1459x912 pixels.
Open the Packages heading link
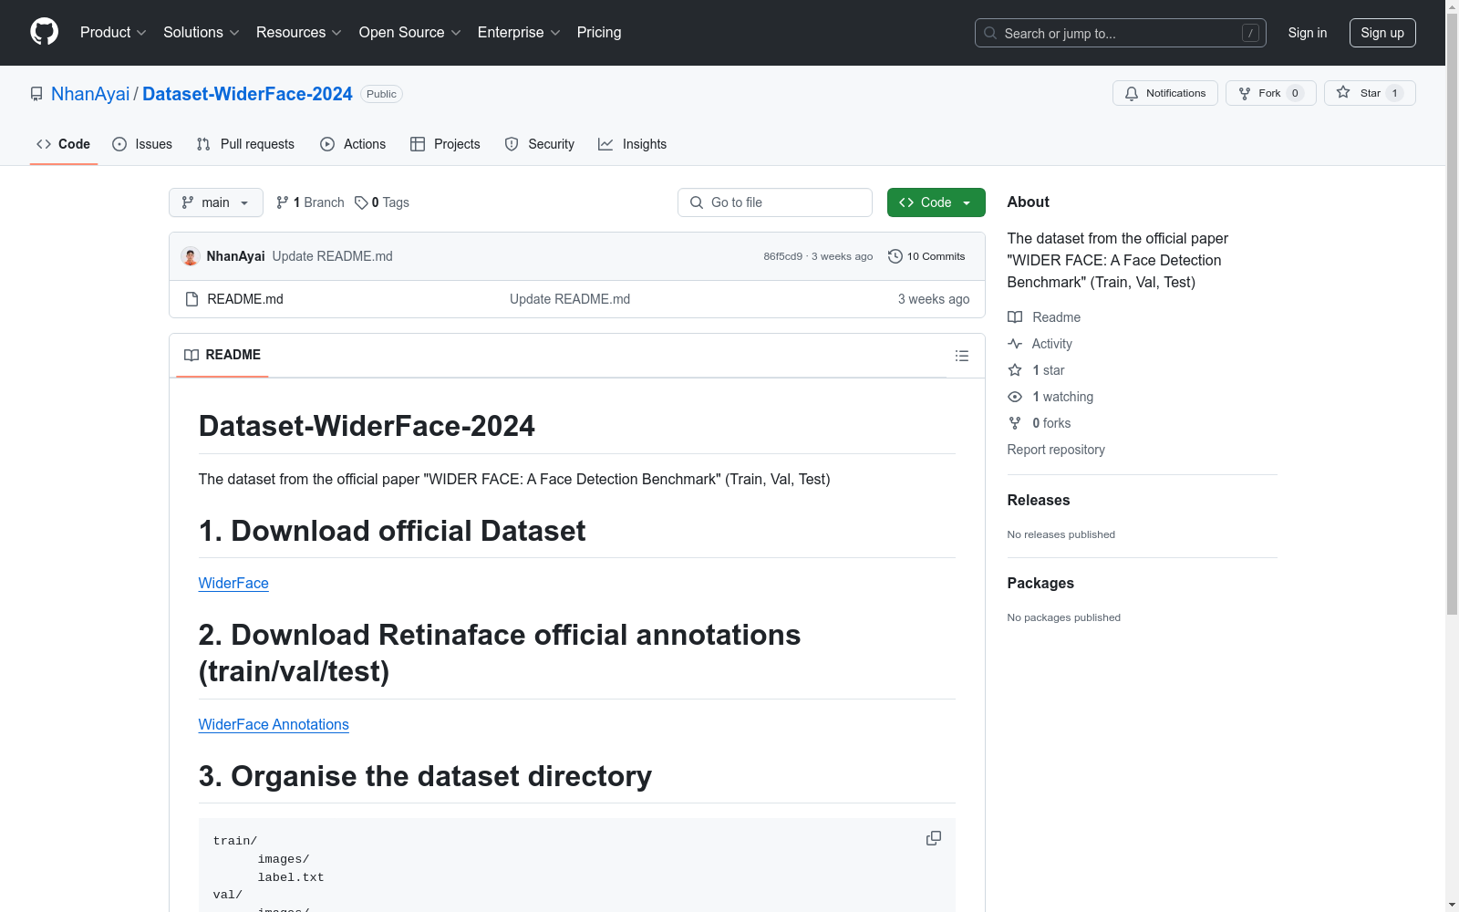1040,583
